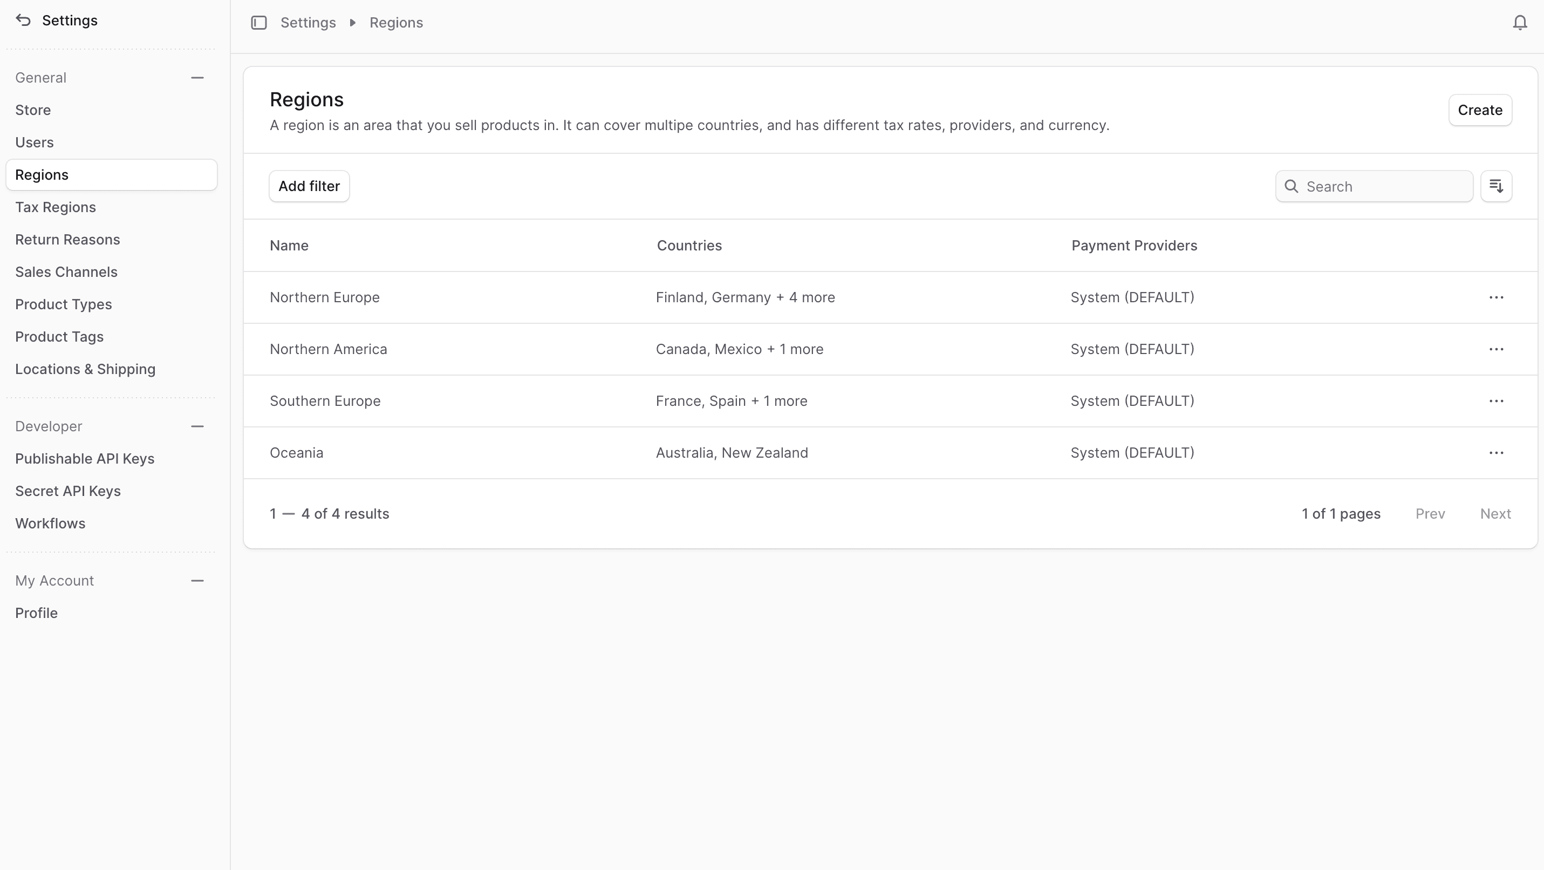Open Sales Channels in sidebar
Viewport: 1544px width, 870px height.
66,272
